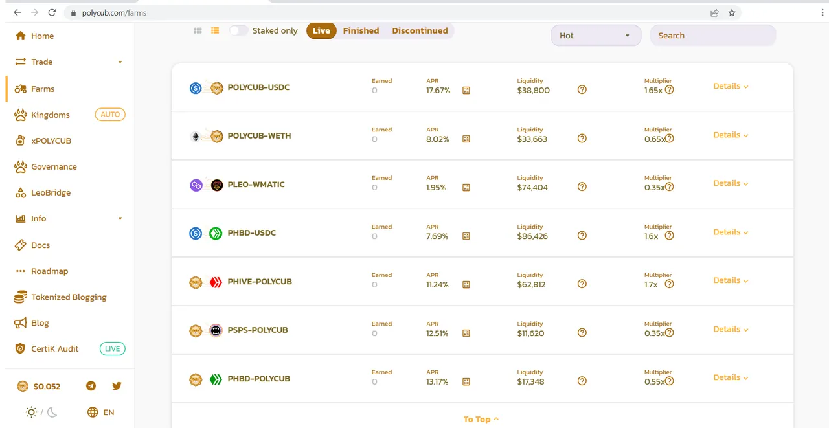Screen dimensions: 829x428
Task: Expand Details for PHBD-USDC farm
Action: coord(731,232)
